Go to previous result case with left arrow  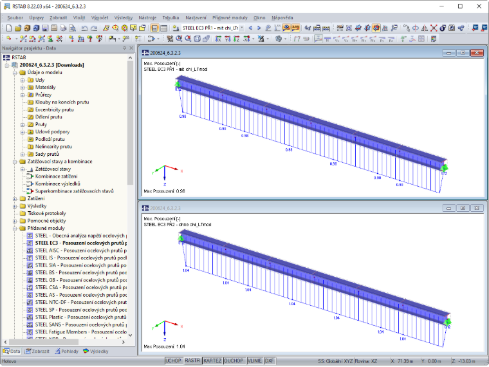pyautogui.click(x=250, y=28)
